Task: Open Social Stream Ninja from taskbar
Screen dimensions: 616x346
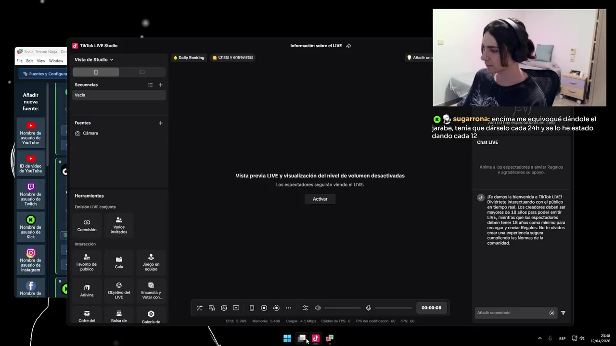Action: tap(330, 338)
